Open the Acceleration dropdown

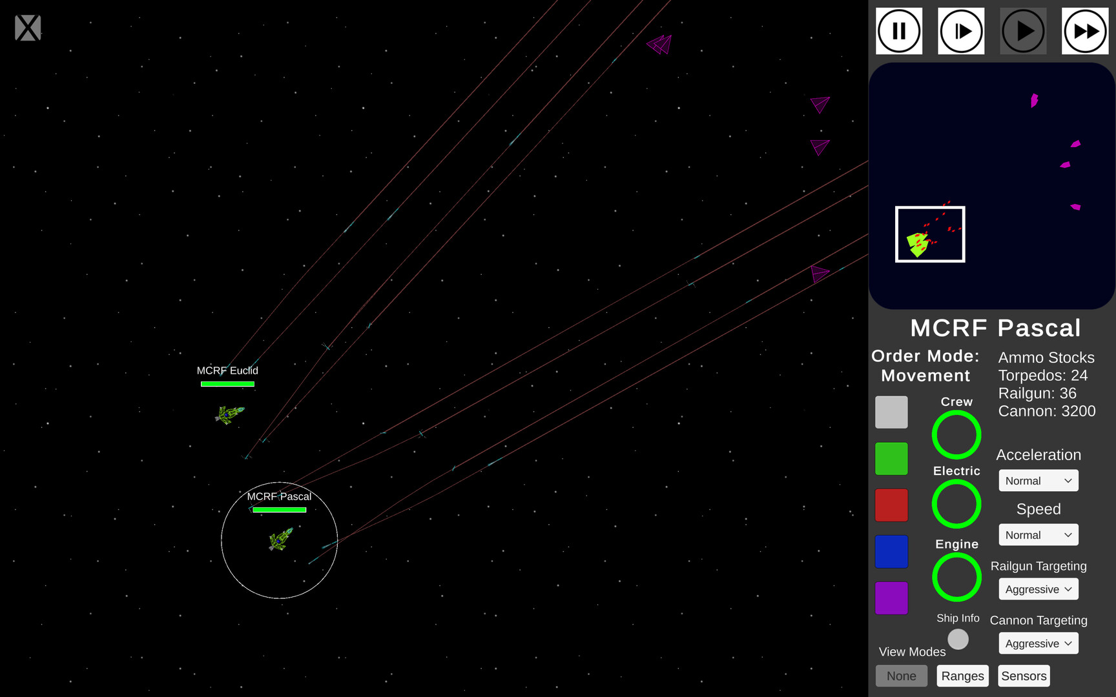1038,480
